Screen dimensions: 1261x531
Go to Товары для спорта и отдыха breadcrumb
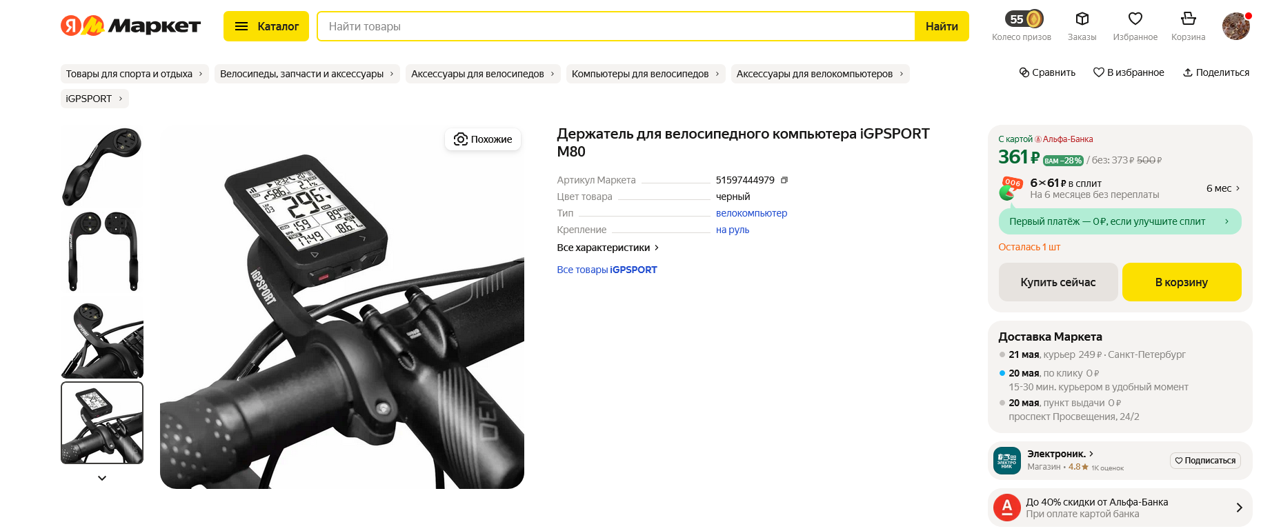tap(135, 74)
